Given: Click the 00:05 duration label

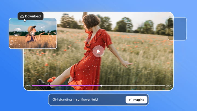Looking at the screenshot, I should (x=169, y=86).
